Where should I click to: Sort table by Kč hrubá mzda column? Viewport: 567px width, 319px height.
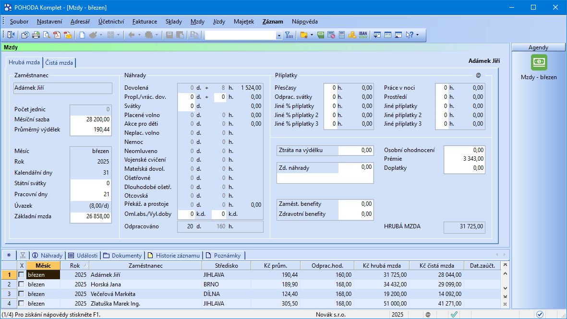coord(382,266)
